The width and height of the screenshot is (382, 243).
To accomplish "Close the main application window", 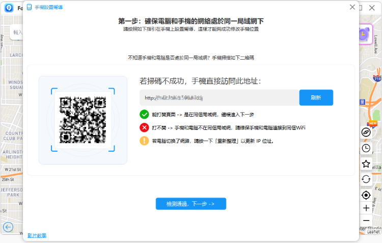I will coord(372,8).
